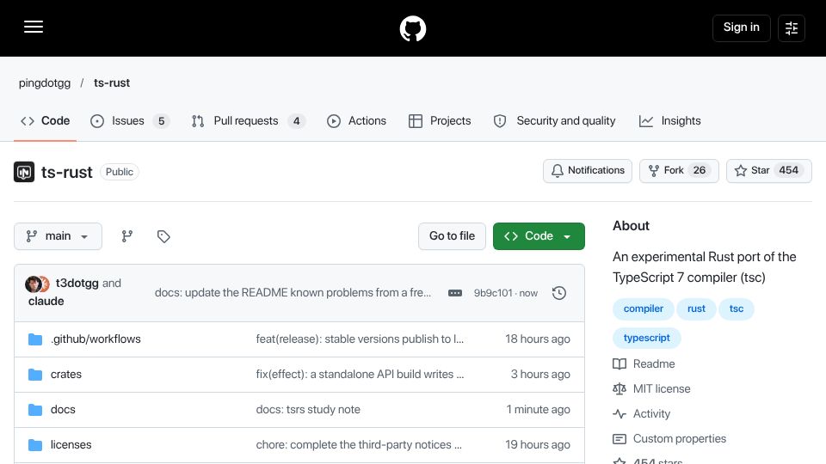Click the pull requests count badge 4
This screenshot has height=464, width=826.
[x=297, y=121]
